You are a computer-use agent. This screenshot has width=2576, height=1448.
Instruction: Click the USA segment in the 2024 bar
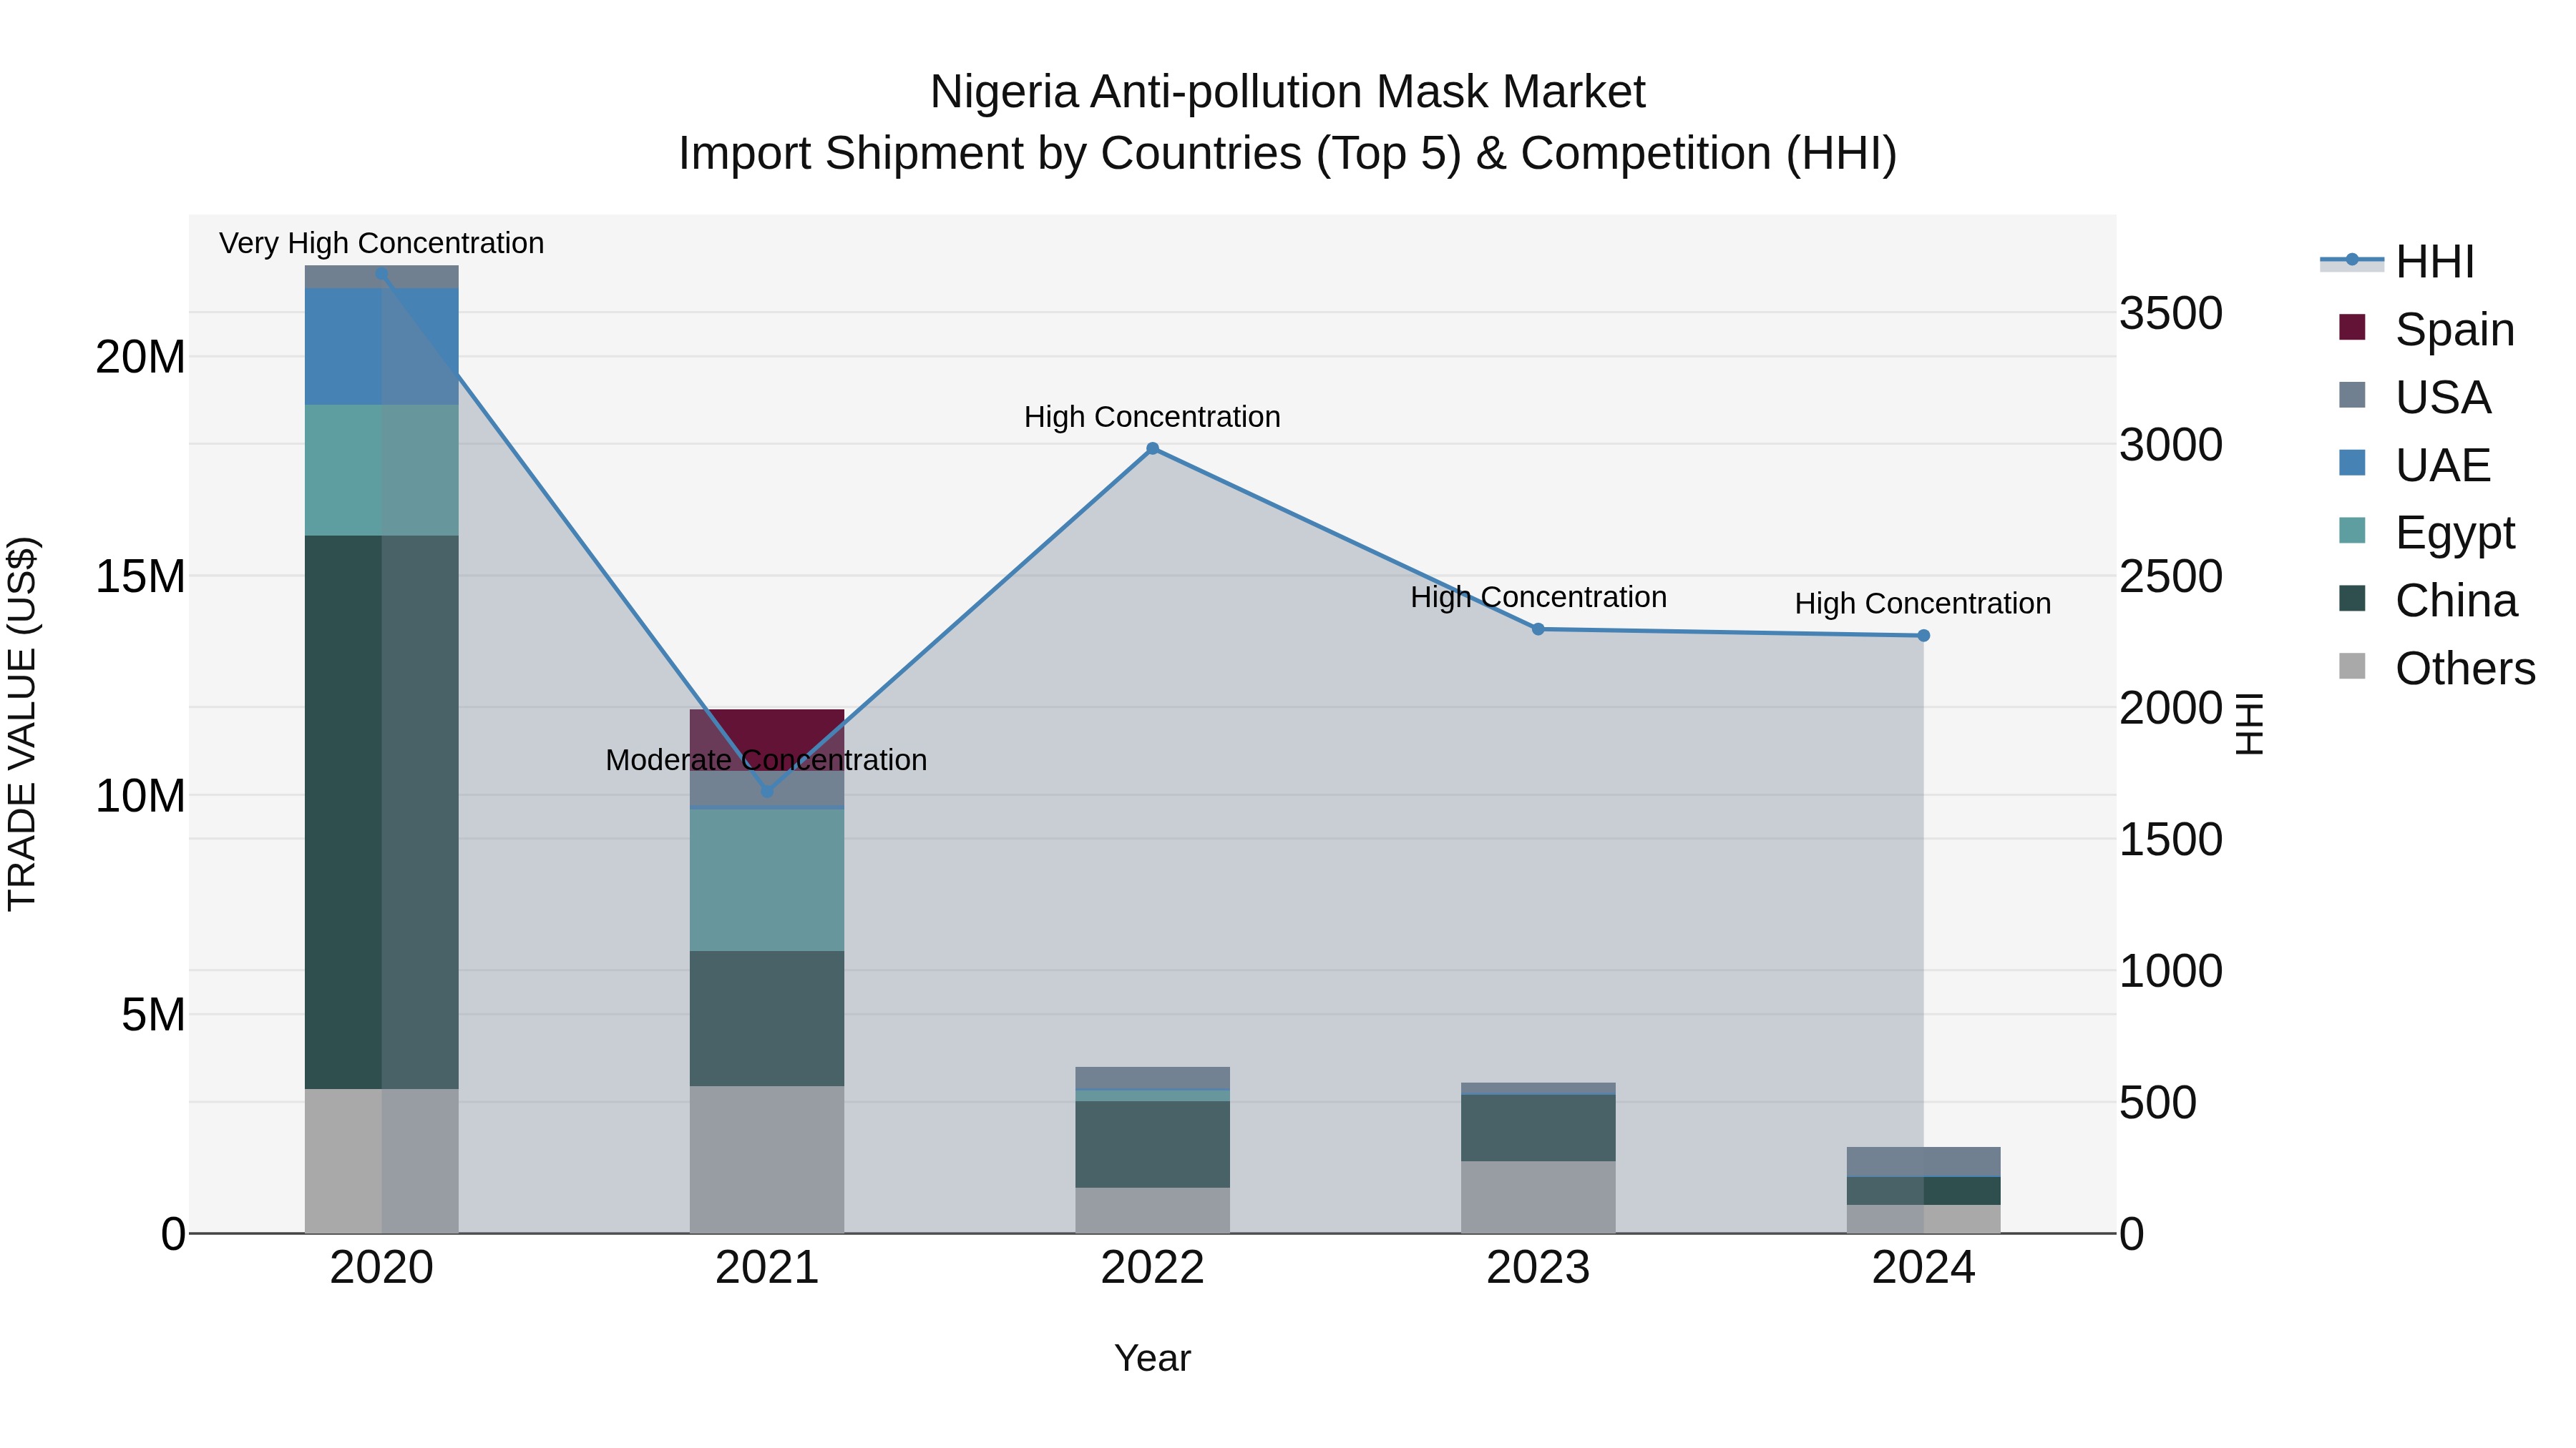pos(1923,1161)
